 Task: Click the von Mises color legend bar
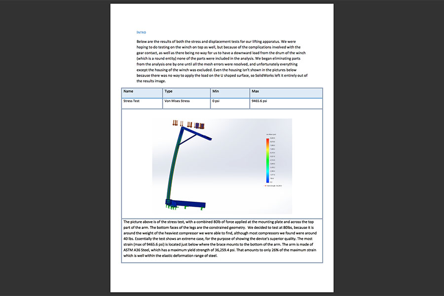tap(267, 161)
